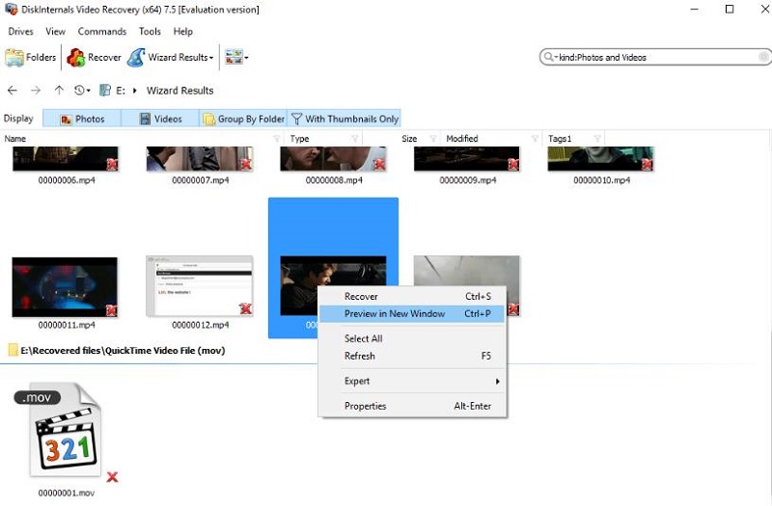Select the 00000006.mp4 thumbnail

point(66,158)
